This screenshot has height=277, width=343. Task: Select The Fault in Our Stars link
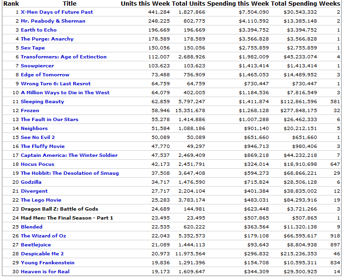(50, 120)
